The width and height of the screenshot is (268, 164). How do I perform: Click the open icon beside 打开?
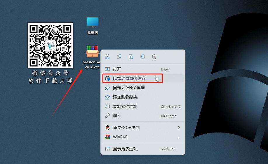pos(107,69)
